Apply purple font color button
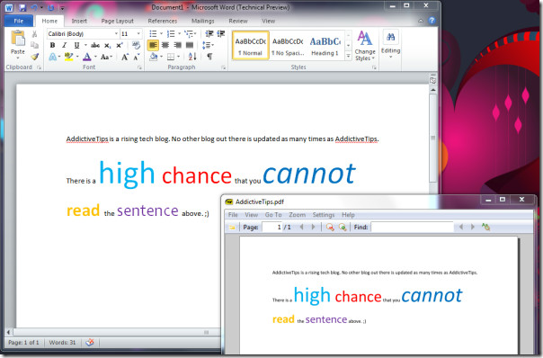Image resolution: width=543 pixels, height=358 pixels. point(87,57)
